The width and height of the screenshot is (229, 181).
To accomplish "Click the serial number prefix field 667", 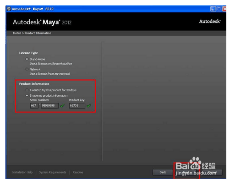I will 34,105.
